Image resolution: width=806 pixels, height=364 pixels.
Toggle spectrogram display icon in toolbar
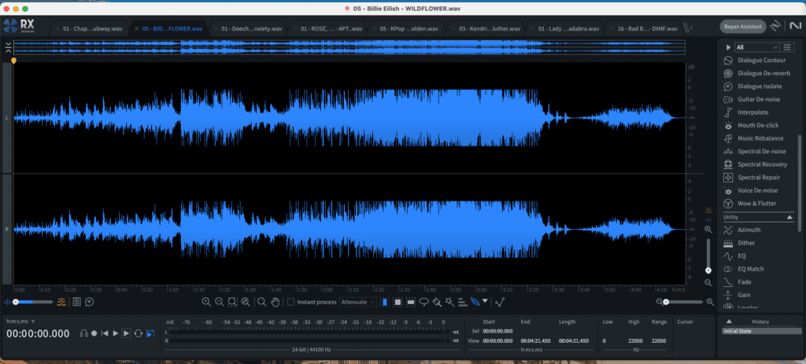pos(61,302)
